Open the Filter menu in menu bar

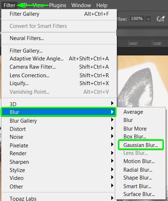click(x=9, y=5)
